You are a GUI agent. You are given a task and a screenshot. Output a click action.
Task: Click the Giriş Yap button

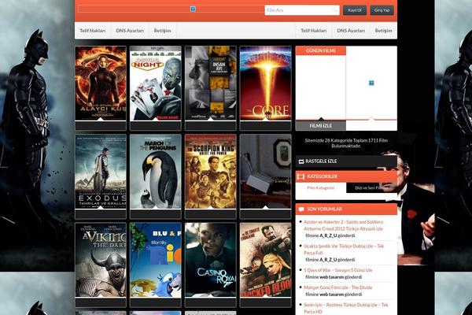(x=382, y=10)
